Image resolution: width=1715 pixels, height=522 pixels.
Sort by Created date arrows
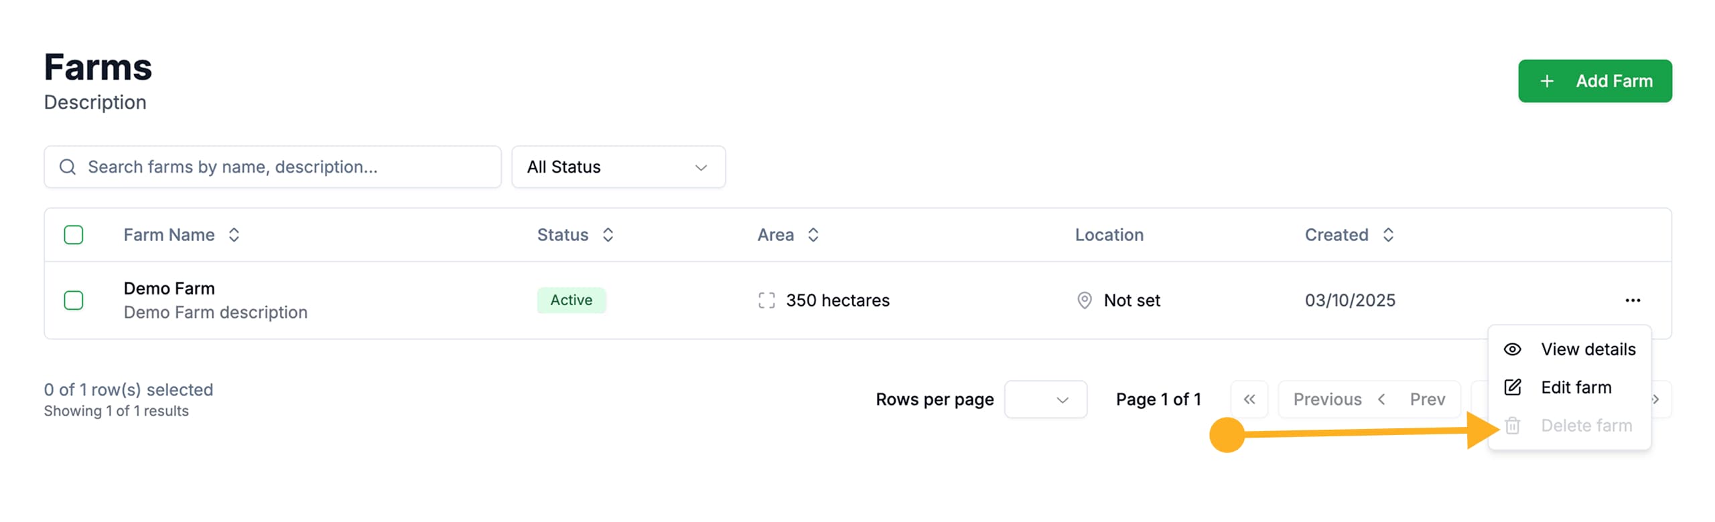point(1388,235)
